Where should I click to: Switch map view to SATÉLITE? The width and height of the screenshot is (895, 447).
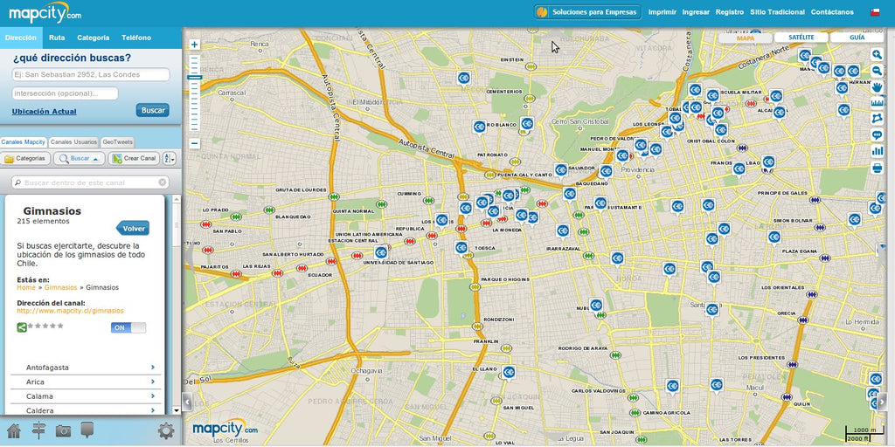coord(801,38)
